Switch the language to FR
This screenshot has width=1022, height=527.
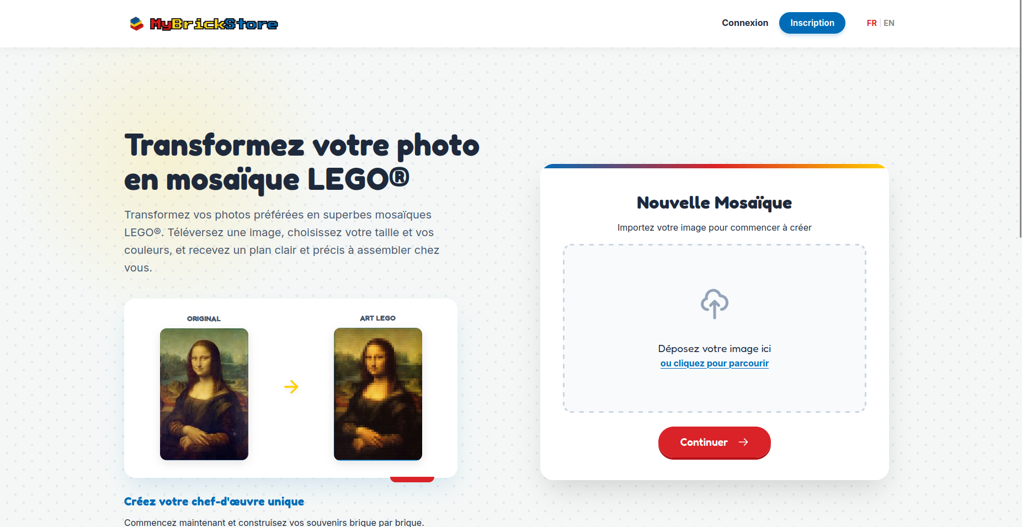click(x=871, y=23)
